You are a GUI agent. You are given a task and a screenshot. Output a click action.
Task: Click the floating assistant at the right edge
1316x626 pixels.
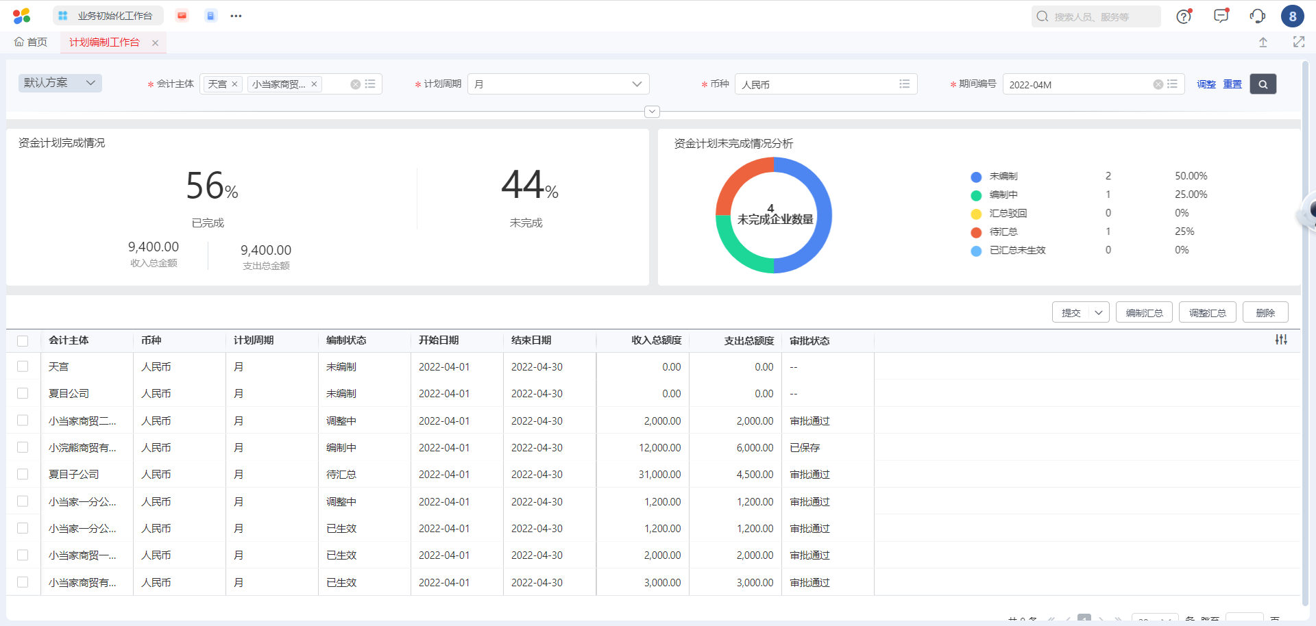tap(1307, 211)
